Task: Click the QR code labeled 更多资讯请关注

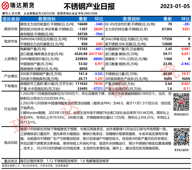Action: 181,103
